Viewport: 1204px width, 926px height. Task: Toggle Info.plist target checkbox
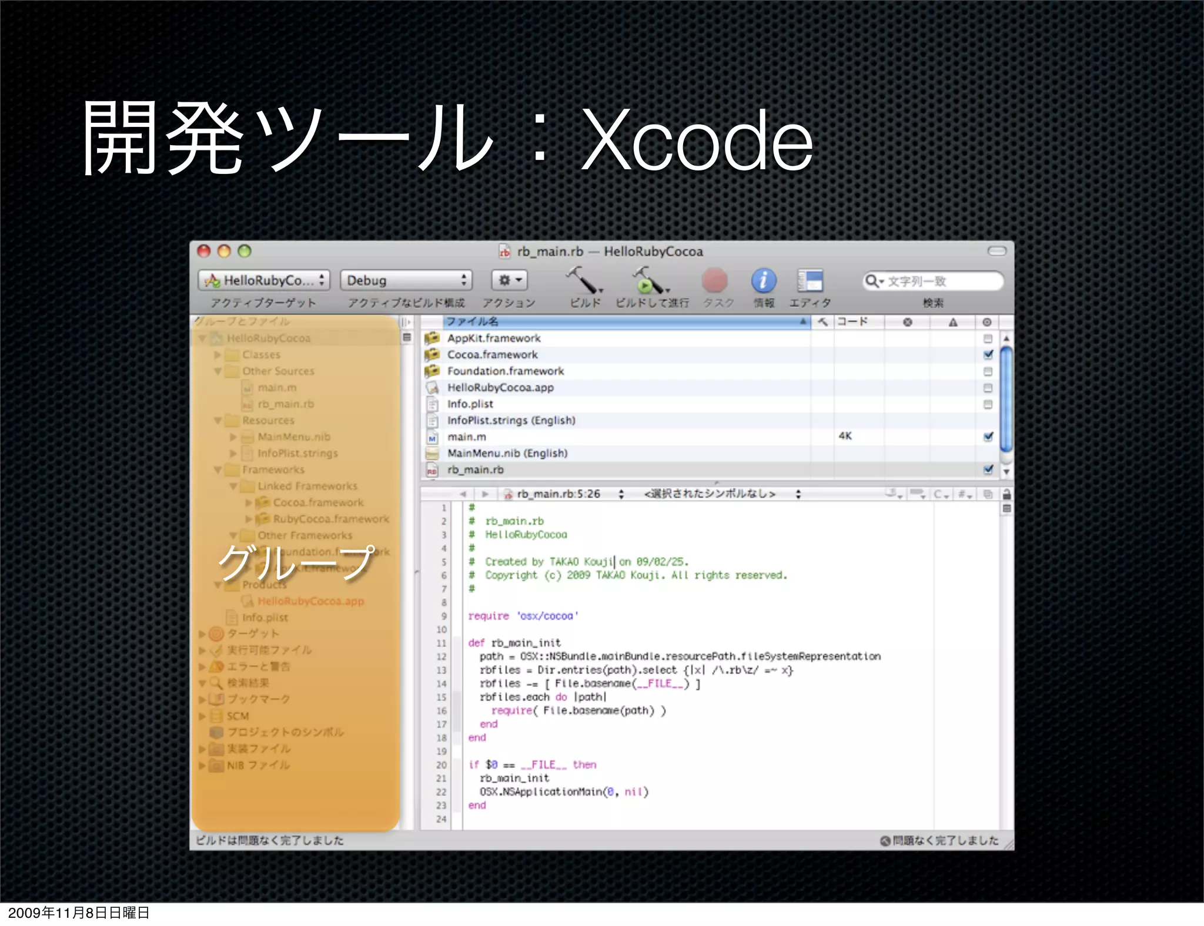click(988, 404)
